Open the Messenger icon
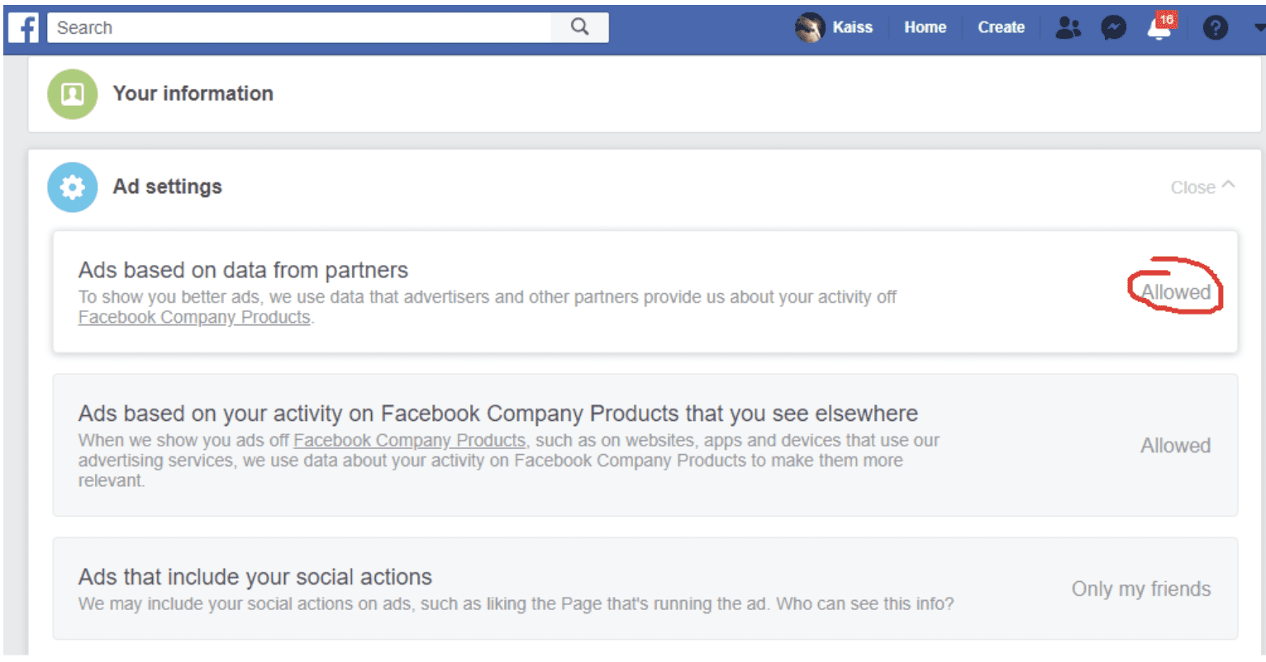1266x662 pixels. pyautogui.click(x=1113, y=28)
